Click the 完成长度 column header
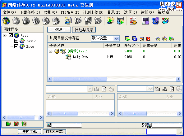Viewport: 184px width, 136px height. pyautogui.click(x=156, y=46)
